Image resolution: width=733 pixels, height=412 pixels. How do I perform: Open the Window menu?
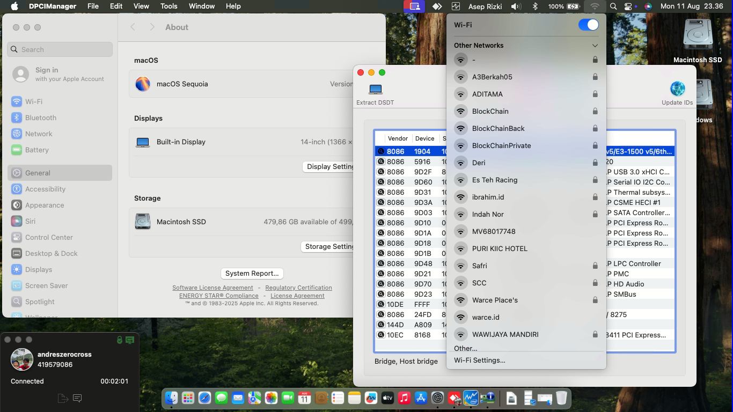pyautogui.click(x=202, y=6)
